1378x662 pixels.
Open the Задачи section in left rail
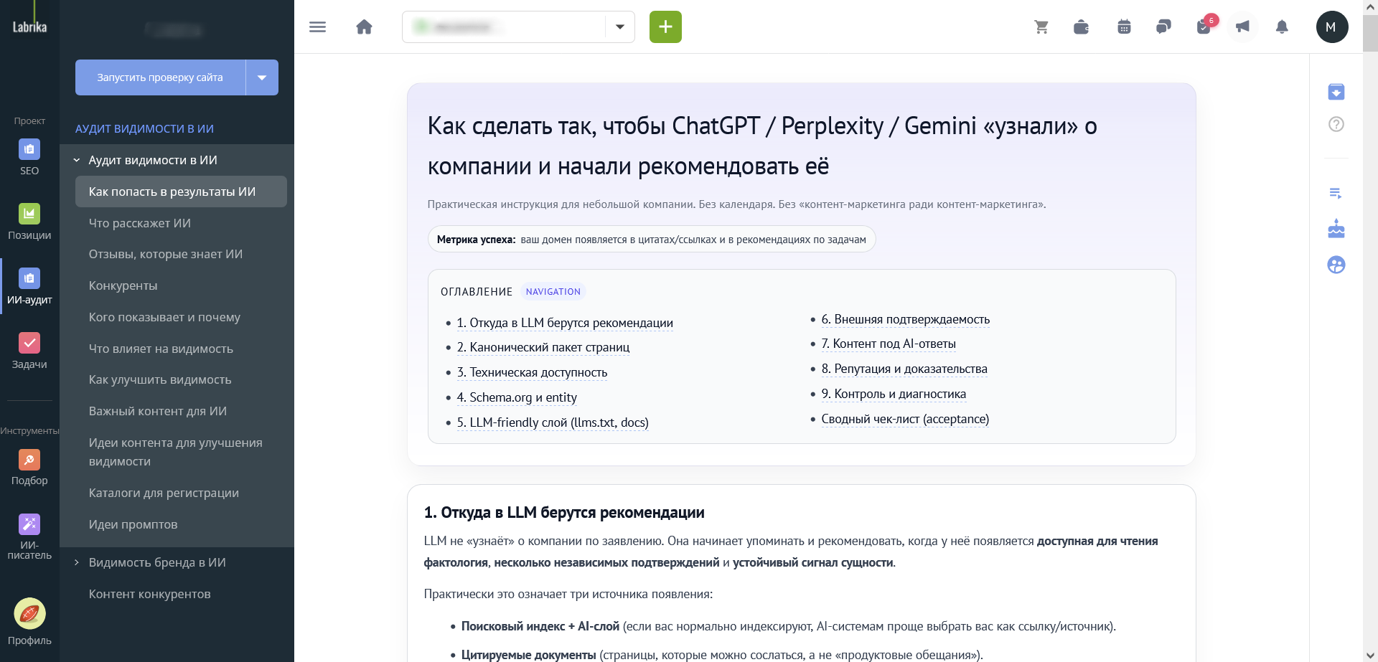(29, 351)
